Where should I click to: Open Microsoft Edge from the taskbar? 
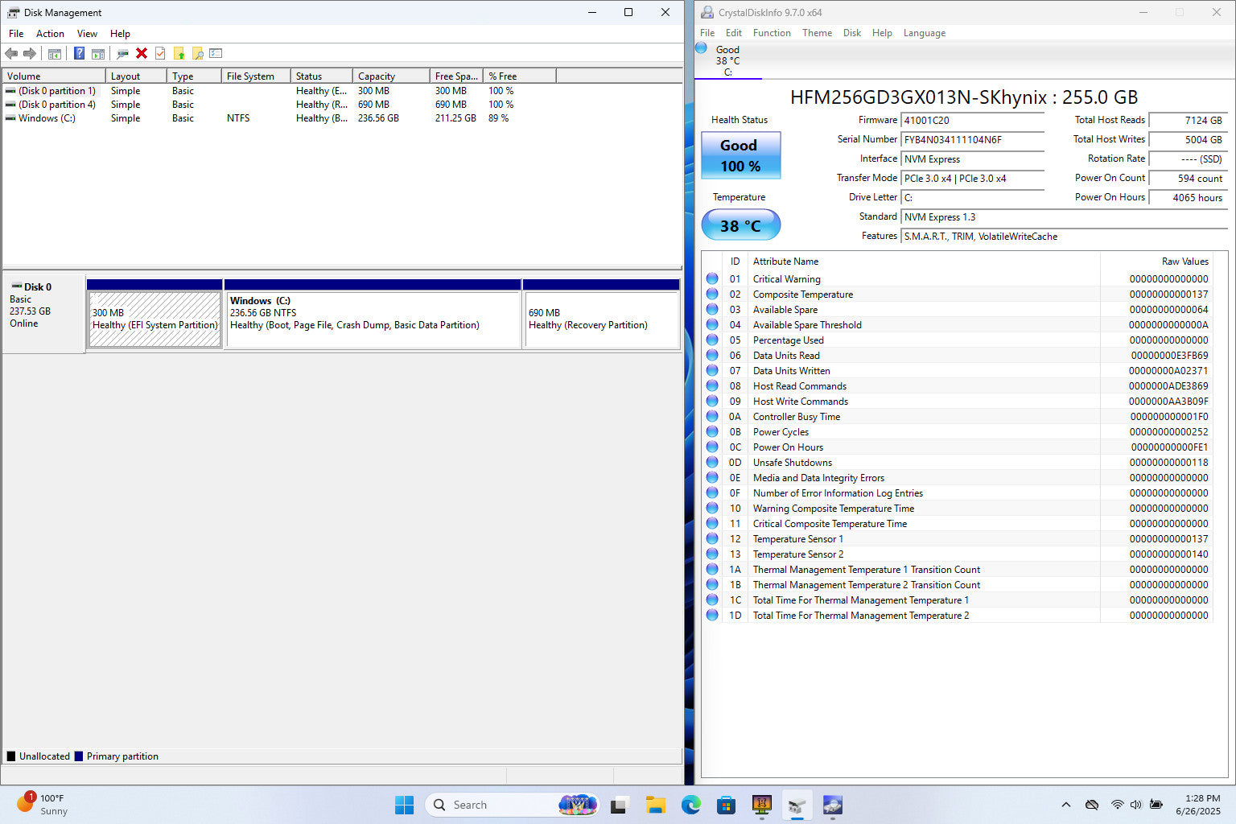(x=690, y=805)
